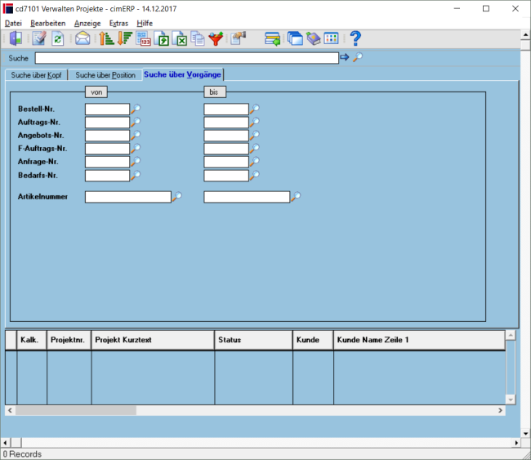This screenshot has width=531, height=460.
Task: Open lookup for Artikelnummer von field
Action: click(x=177, y=196)
